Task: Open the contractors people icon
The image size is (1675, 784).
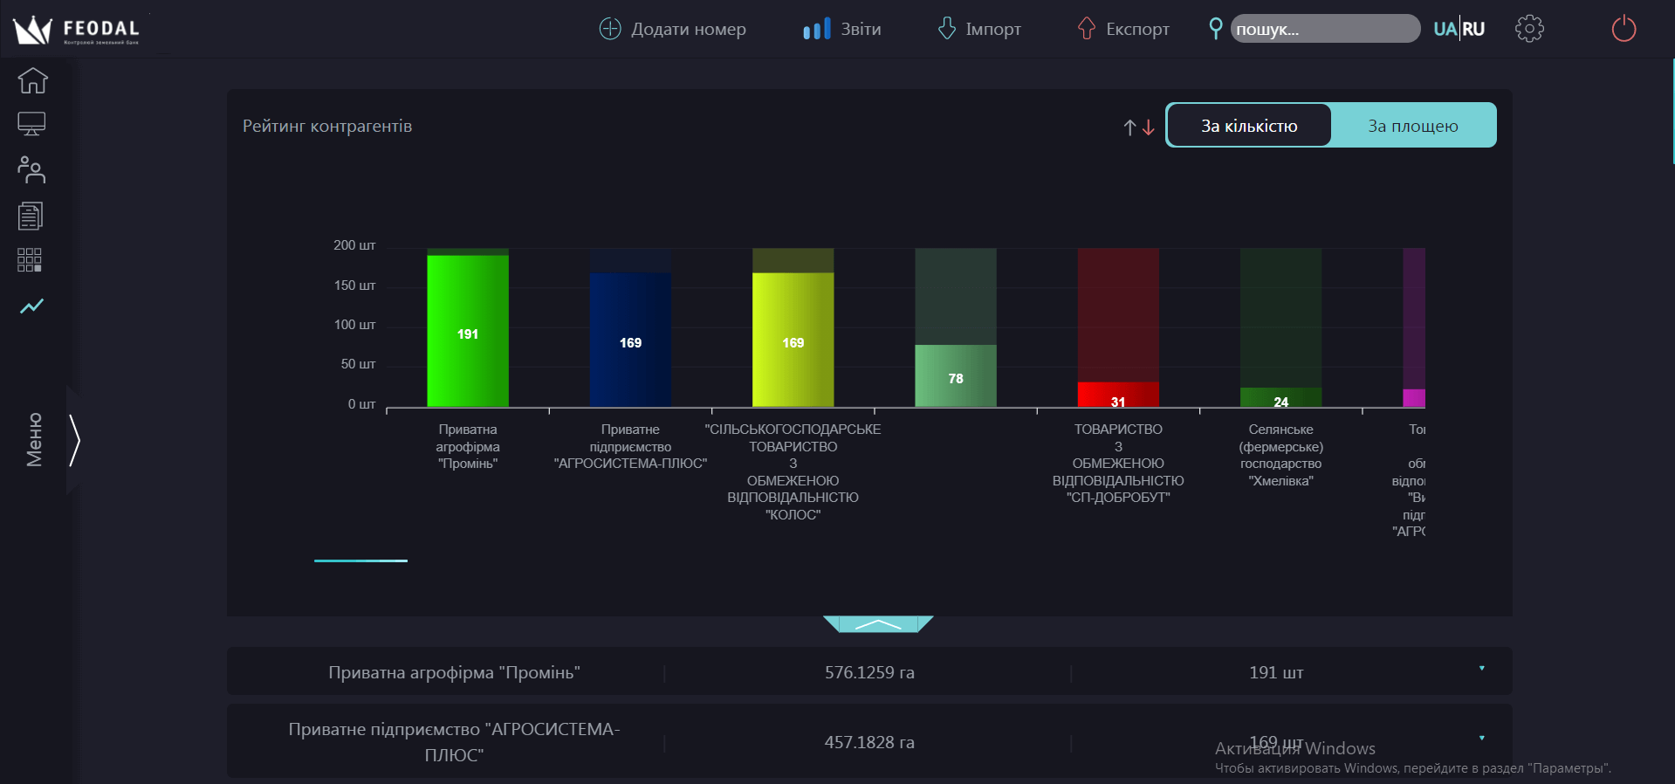Action: pyautogui.click(x=31, y=169)
